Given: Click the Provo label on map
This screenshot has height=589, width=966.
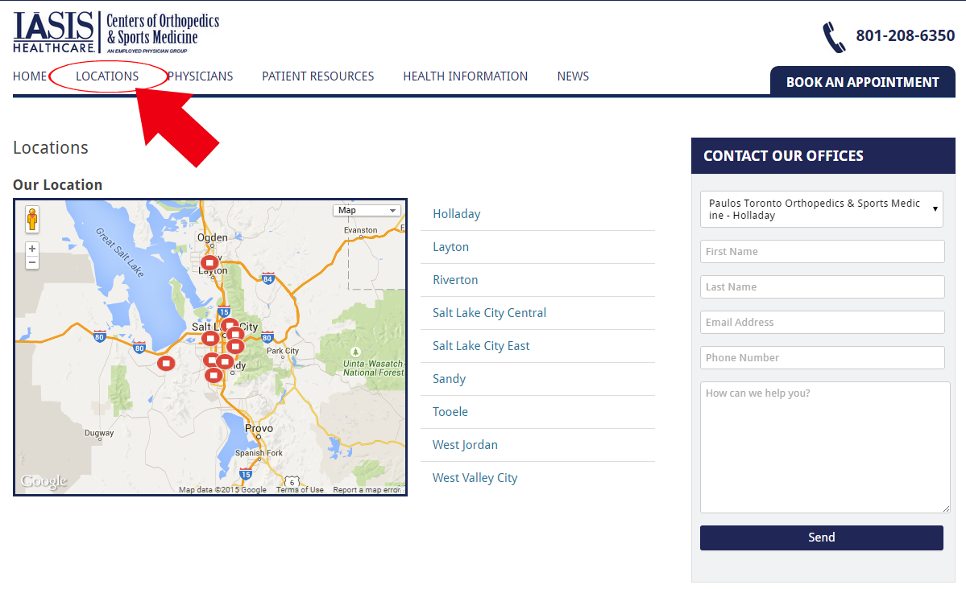Looking at the screenshot, I should click(x=259, y=428).
